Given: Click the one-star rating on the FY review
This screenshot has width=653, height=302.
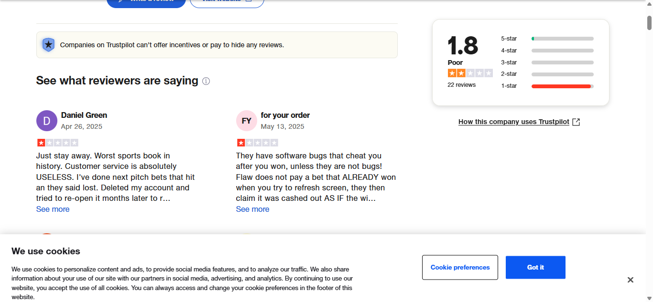Looking at the screenshot, I should coord(257,143).
